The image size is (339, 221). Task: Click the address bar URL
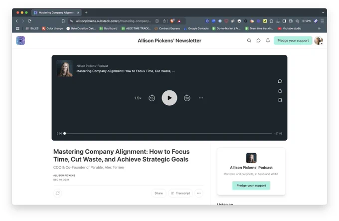(x=113, y=21)
